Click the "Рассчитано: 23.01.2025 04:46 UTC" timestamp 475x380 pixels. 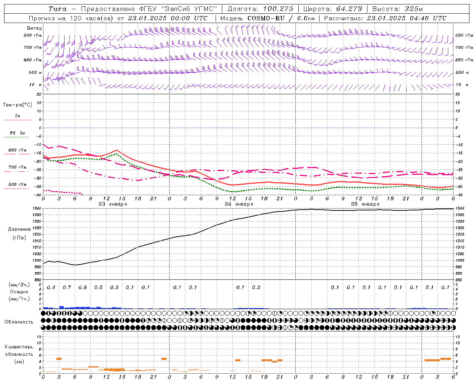[385, 18]
